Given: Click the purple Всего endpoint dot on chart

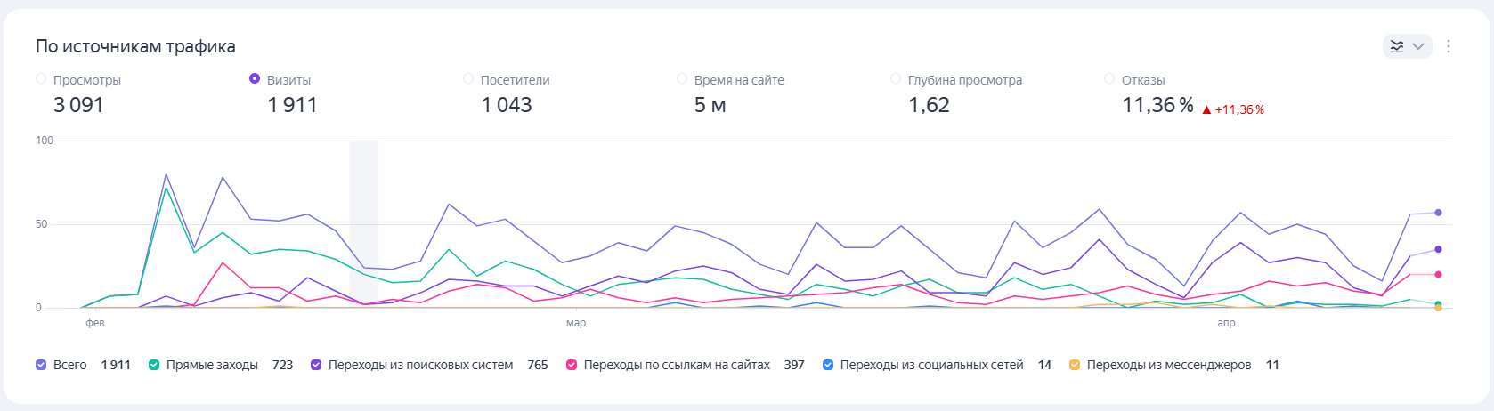Looking at the screenshot, I should point(1438,213).
